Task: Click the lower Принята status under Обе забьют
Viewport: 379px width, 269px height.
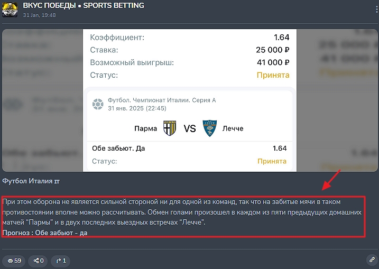Action: 272,161
